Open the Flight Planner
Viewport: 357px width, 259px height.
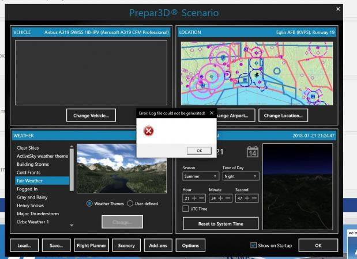(91, 245)
